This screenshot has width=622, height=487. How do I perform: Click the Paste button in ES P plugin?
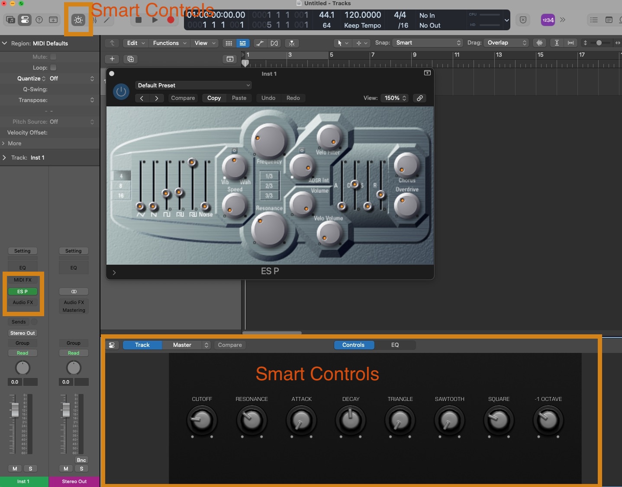(239, 98)
